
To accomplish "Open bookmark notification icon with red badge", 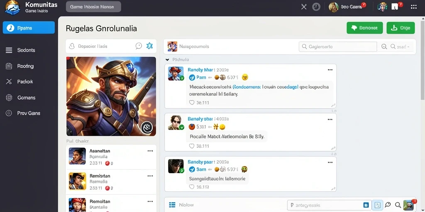I will pyautogui.click(x=396, y=7).
